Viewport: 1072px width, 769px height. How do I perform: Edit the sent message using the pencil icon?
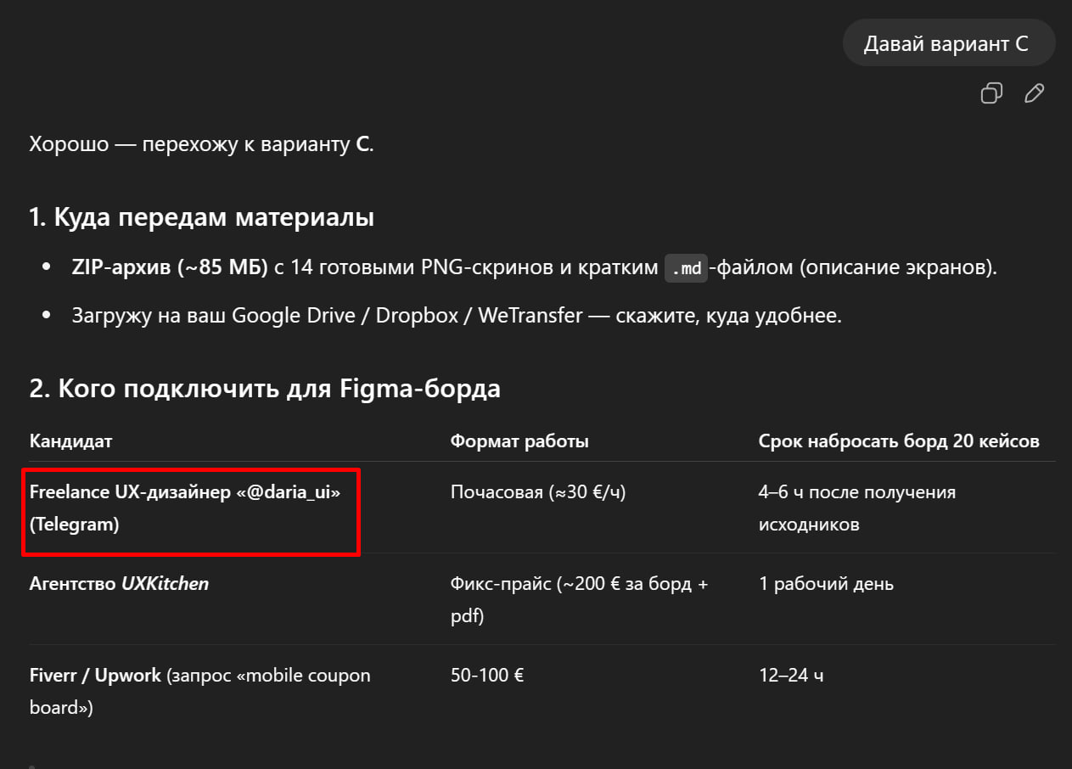(1034, 93)
